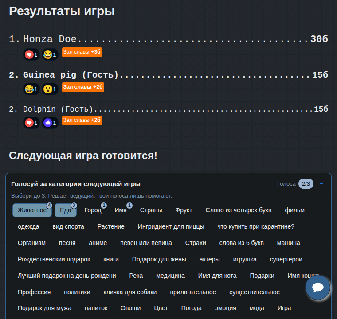Pick the 'Страхи' category

pyautogui.click(x=196, y=243)
